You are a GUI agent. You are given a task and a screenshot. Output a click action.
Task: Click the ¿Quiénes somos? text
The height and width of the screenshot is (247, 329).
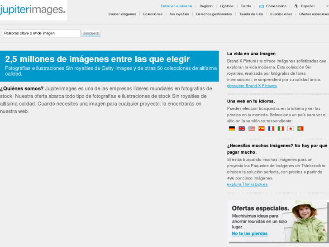tap(22, 88)
